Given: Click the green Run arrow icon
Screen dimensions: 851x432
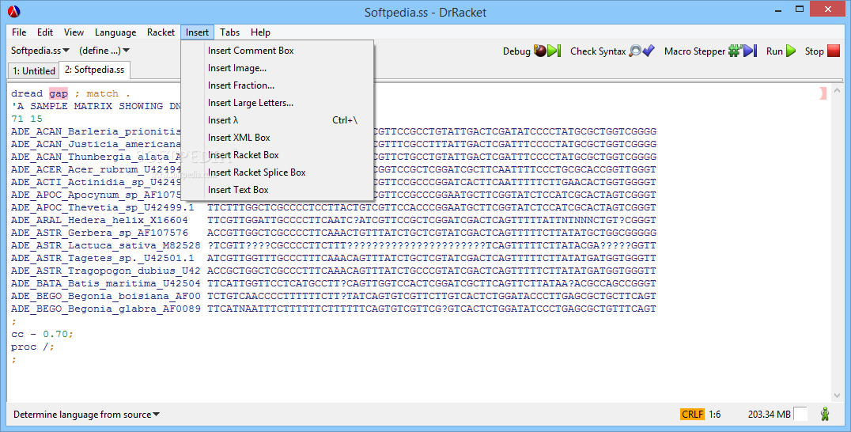Looking at the screenshot, I should (x=791, y=51).
